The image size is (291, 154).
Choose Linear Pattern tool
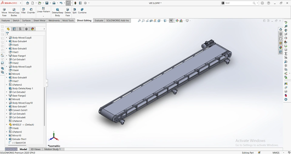pos(43,10)
